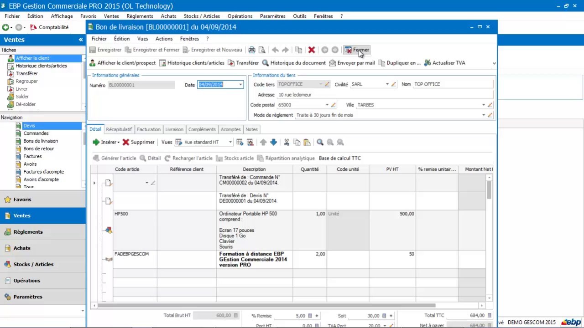Click the print icon in document toolbar
The image size is (584, 328).
click(252, 50)
